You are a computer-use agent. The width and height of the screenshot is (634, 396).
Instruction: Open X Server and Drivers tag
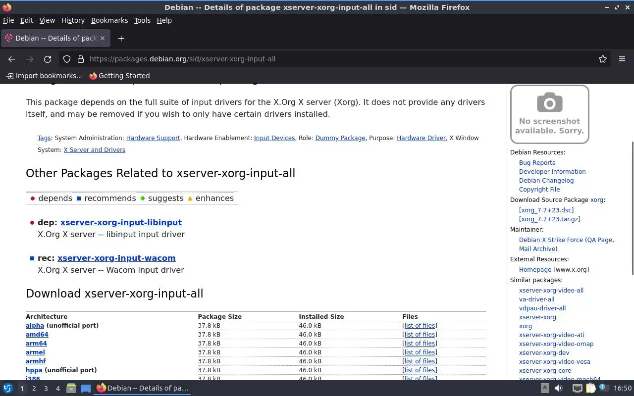[x=94, y=150]
